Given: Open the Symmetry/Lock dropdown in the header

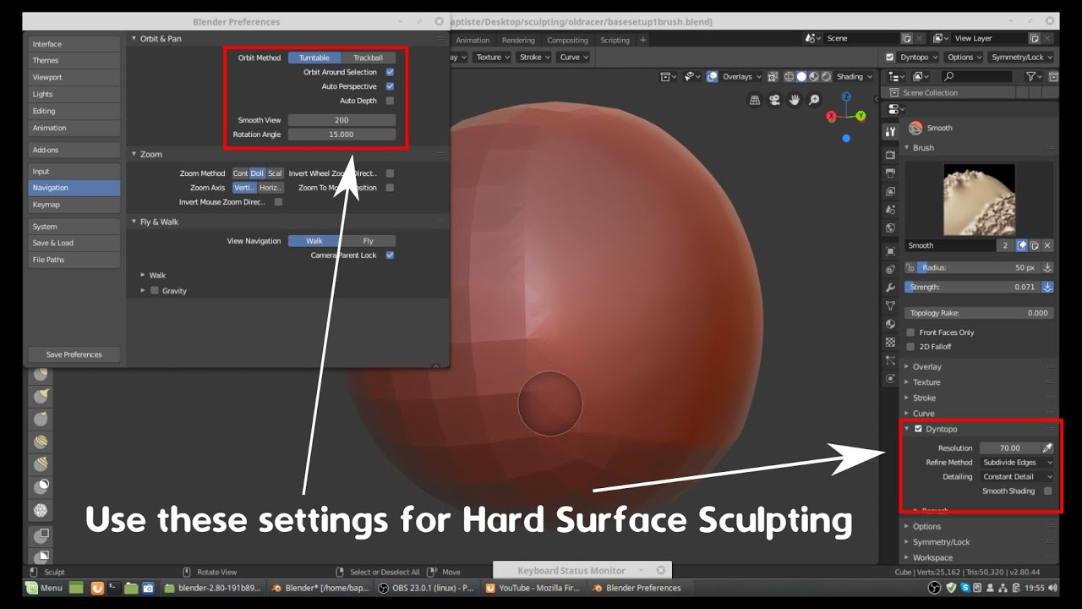Looking at the screenshot, I should click(1021, 57).
